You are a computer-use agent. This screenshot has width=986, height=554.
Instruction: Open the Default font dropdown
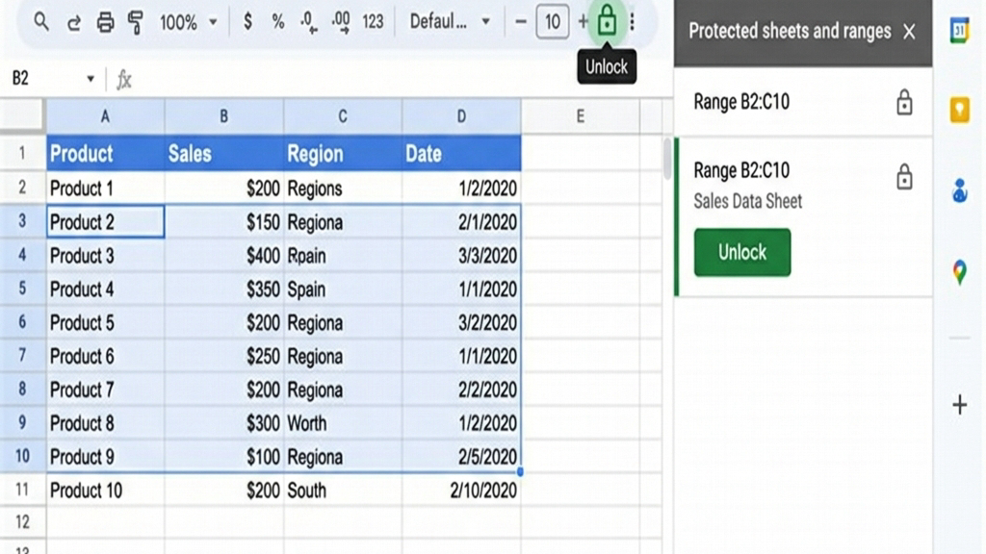click(450, 23)
